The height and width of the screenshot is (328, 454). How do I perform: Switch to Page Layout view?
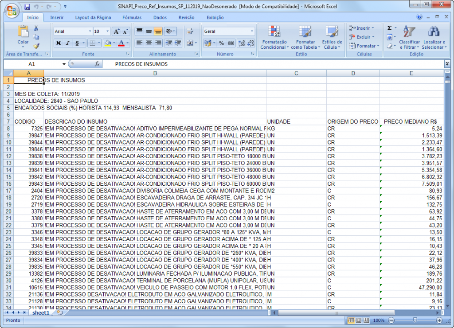359,320
